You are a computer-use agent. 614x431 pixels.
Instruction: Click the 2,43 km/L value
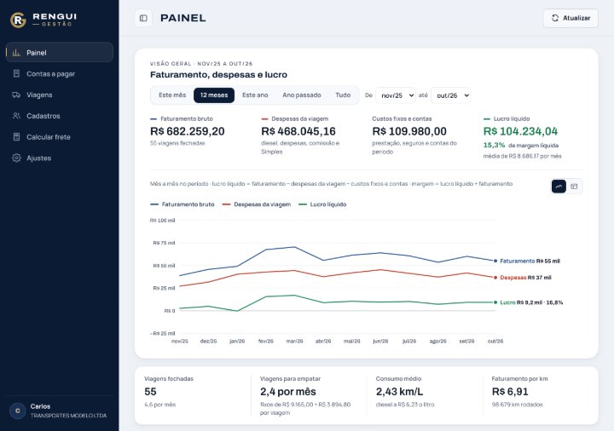click(399, 392)
